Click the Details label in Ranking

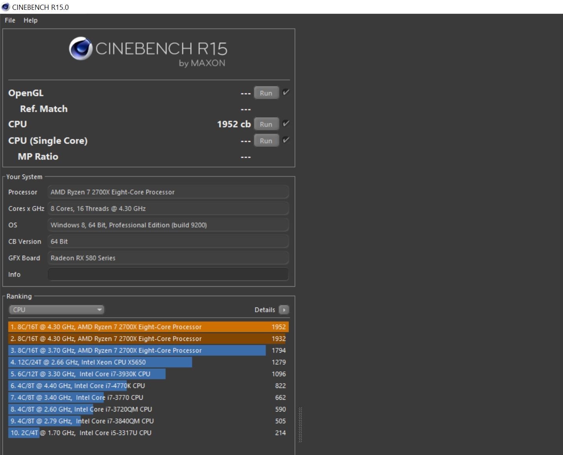click(265, 310)
